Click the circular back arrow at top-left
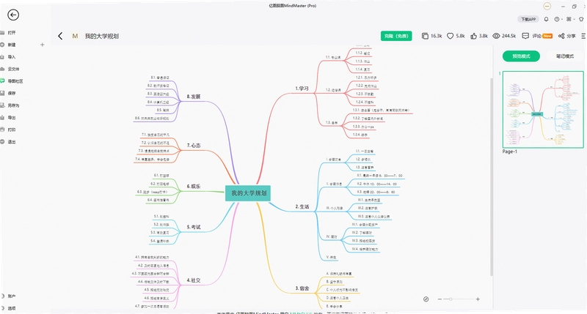The width and height of the screenshot is (587, 314). click(x=13, y=15)
